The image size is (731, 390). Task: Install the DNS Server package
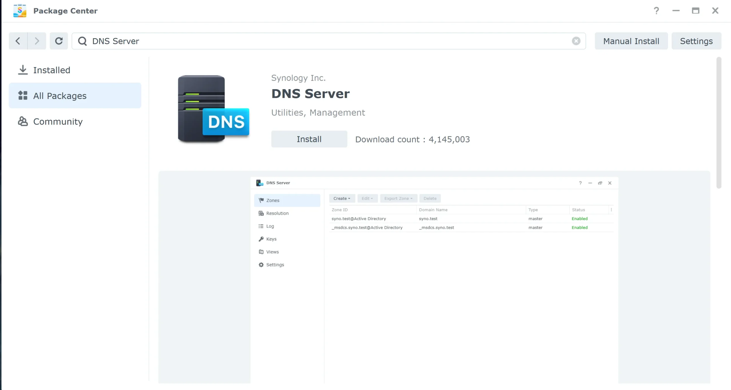(309, 139)
